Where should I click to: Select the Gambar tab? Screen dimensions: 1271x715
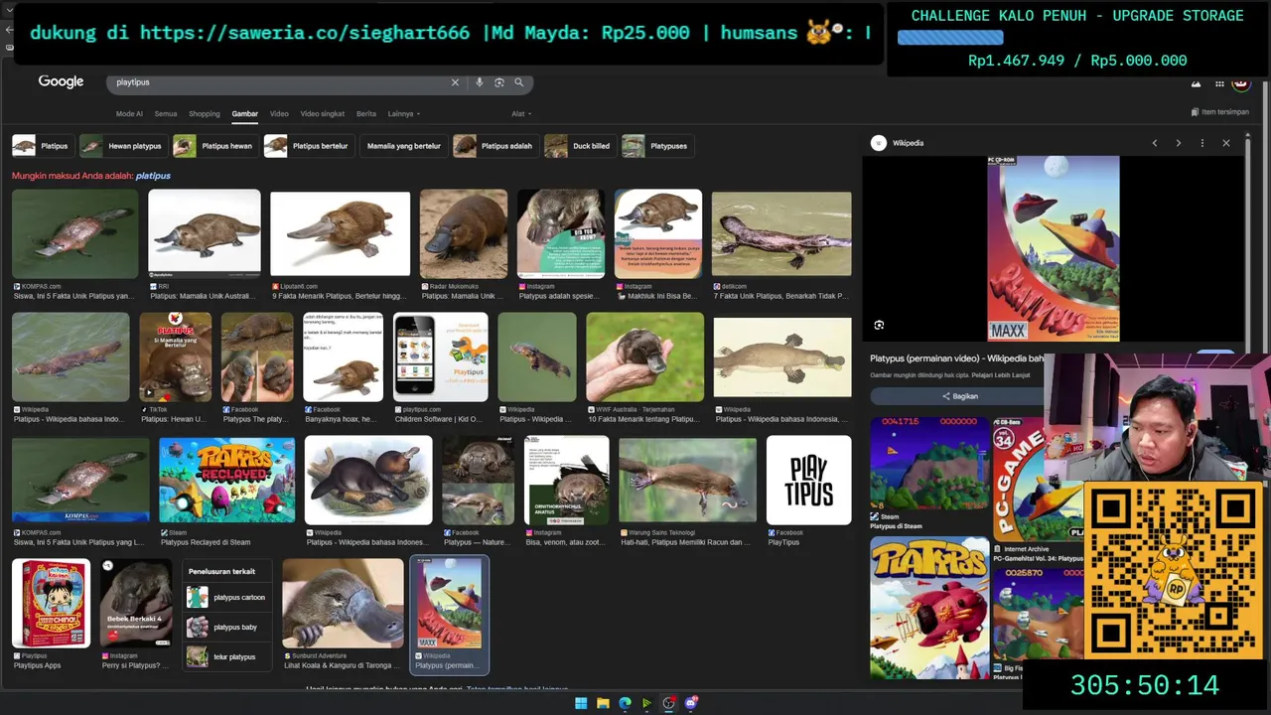(245, 114)
